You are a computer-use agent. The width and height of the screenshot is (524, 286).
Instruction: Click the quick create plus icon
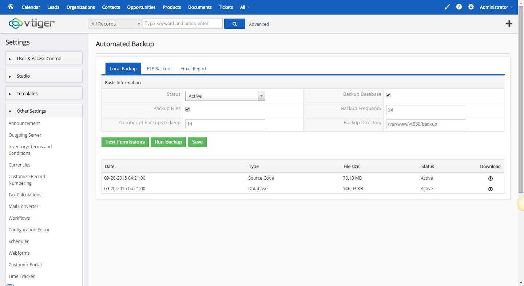tap(509, 24)
